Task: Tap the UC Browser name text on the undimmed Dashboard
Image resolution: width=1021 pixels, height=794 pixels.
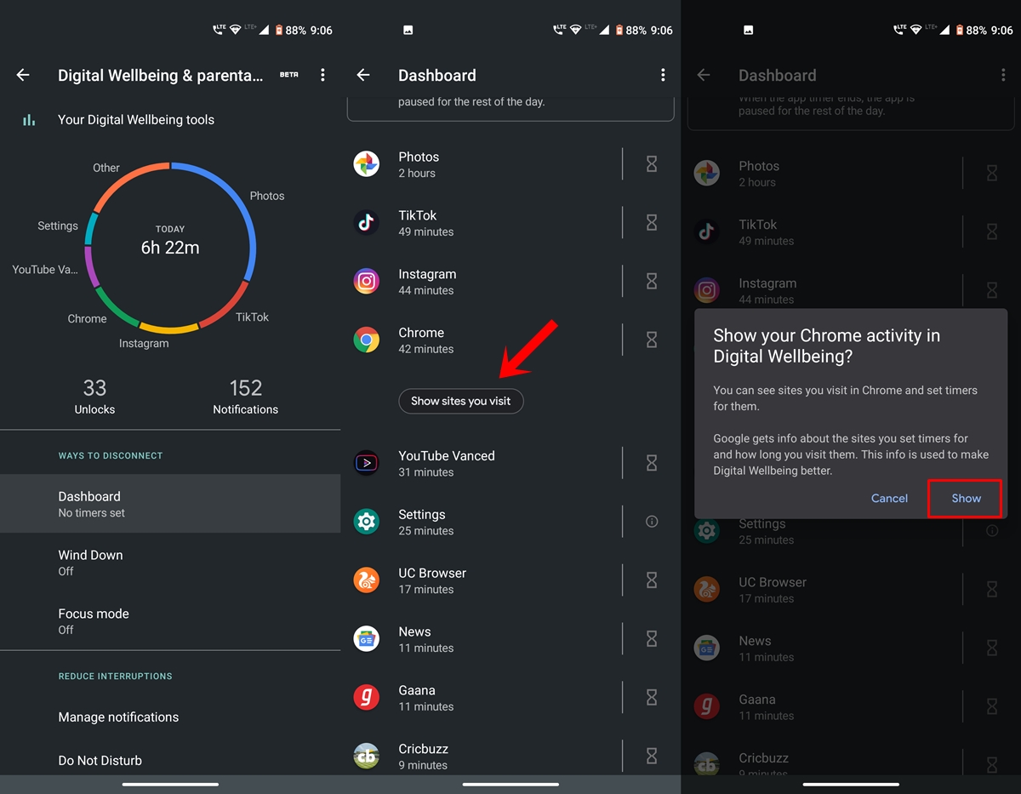Action: coord(432,574)
